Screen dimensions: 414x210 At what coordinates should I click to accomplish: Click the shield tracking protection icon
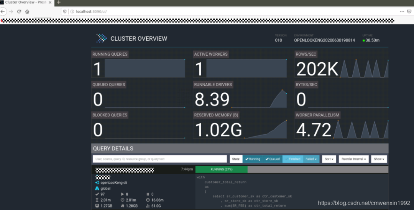tap(65, 11)
